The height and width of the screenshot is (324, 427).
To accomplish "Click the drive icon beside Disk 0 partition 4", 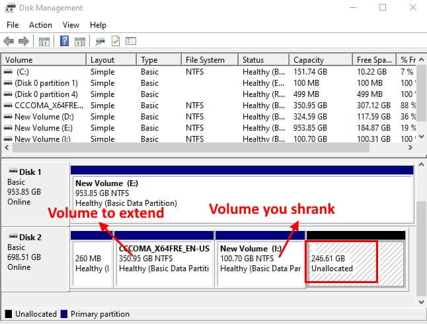I will (x=8, y=94).
